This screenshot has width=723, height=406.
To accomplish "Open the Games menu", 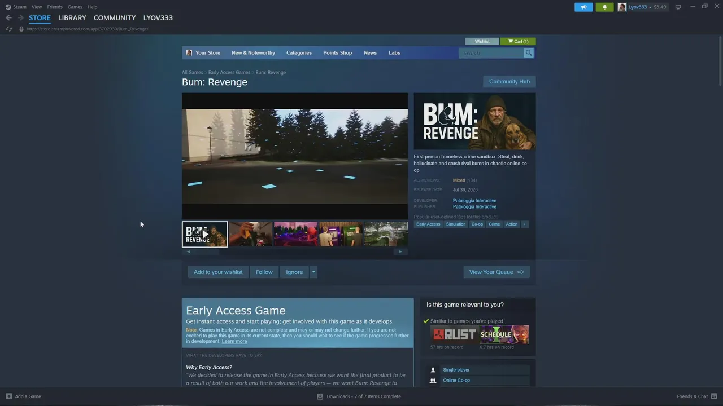I will coord(75,7).
